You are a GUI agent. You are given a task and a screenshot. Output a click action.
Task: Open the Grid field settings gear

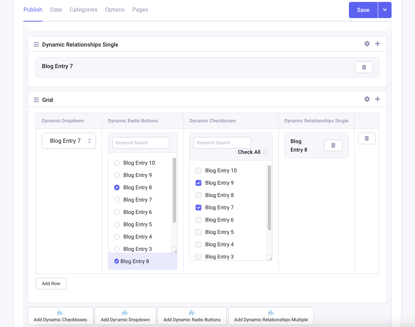point(367,99)
